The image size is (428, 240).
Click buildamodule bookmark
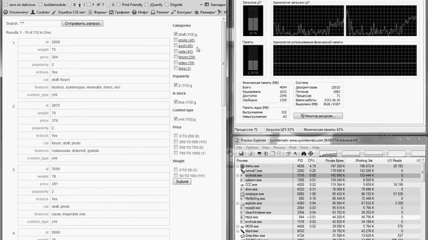pos(52,5)
